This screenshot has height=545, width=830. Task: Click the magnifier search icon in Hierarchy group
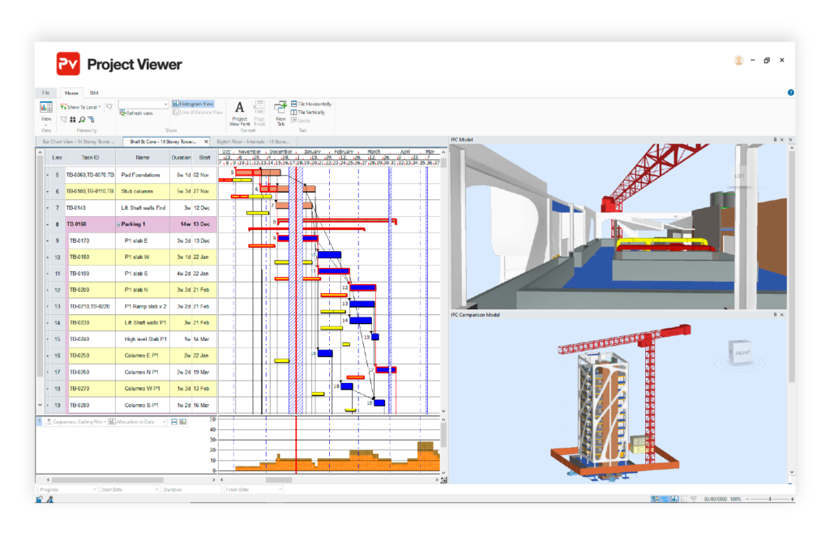[82, 120]
